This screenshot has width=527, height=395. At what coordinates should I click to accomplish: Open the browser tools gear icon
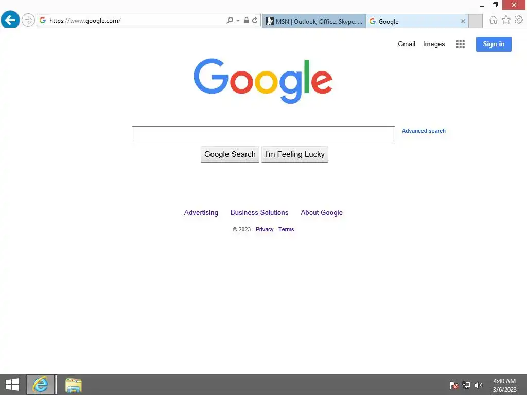[519, 20]
